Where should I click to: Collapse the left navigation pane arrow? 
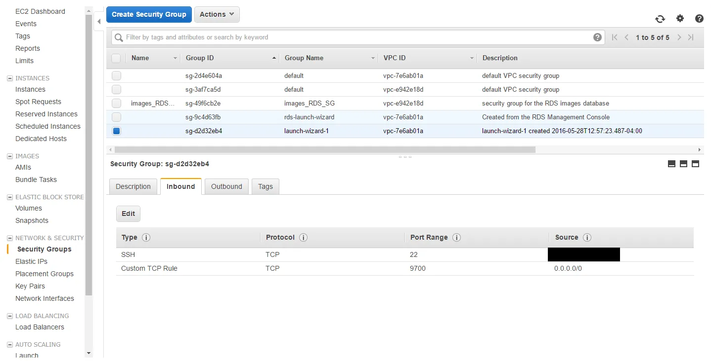[x=99, y=21]
